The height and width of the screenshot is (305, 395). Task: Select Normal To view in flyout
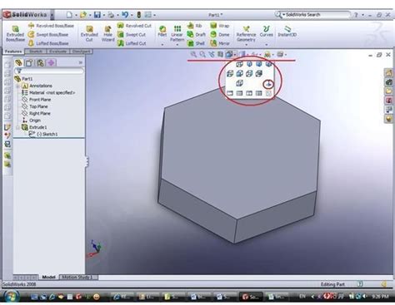pos(268,84)
